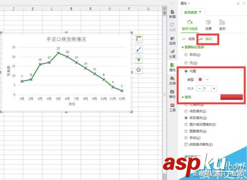Click the 1月 axis label
The width and height of the screenshot is (247, 180).
coord(22,99)
